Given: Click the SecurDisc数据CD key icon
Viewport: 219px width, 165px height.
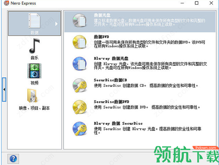Looking at the screenshot, I should tap(80, 85).
